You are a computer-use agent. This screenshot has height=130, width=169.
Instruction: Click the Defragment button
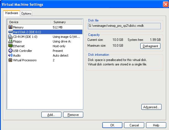(x=150, y=46)
